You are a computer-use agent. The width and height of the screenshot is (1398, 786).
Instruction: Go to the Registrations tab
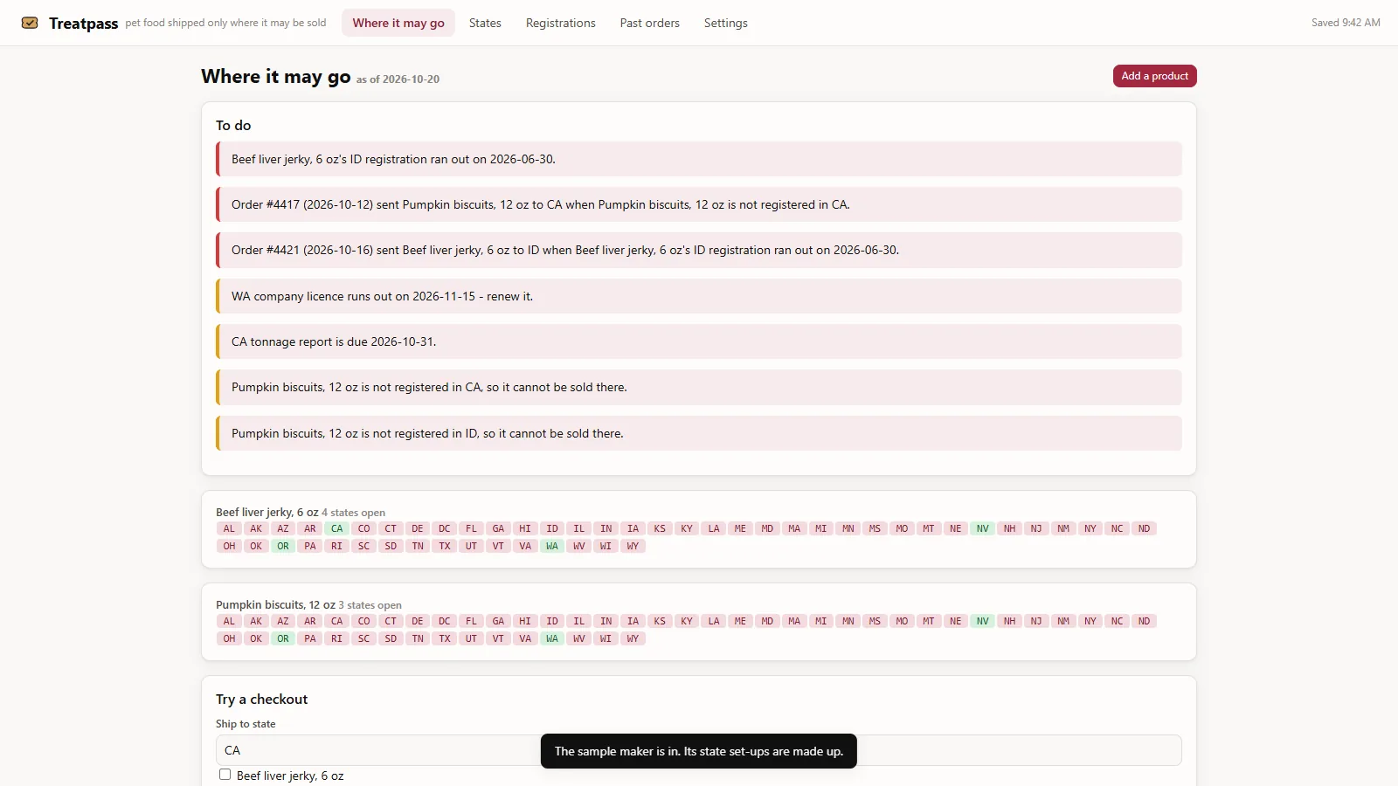(x=561, y=23)
